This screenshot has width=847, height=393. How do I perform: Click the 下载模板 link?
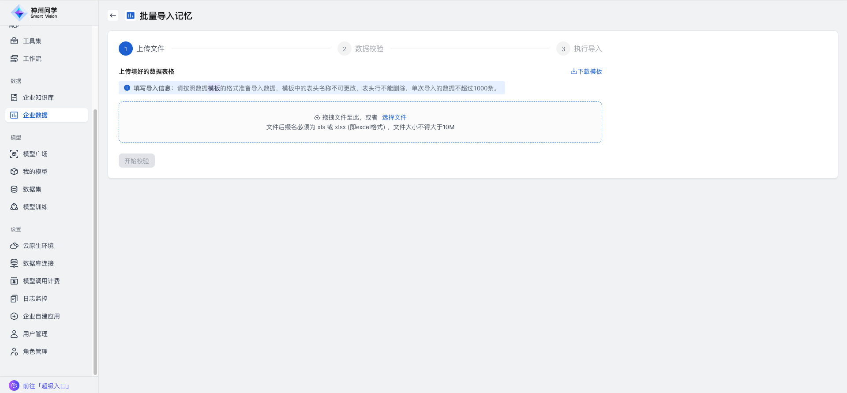coord(586,71)
